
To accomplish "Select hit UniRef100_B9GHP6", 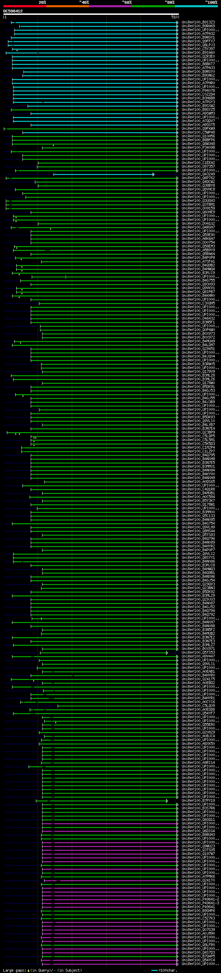I will click(198, 911).
